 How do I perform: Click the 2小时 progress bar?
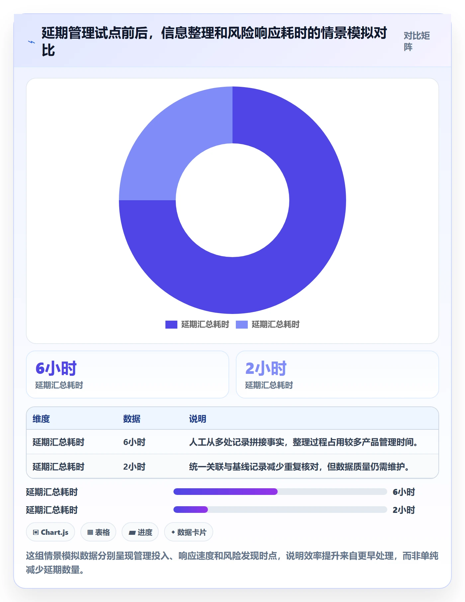point(280,510)
